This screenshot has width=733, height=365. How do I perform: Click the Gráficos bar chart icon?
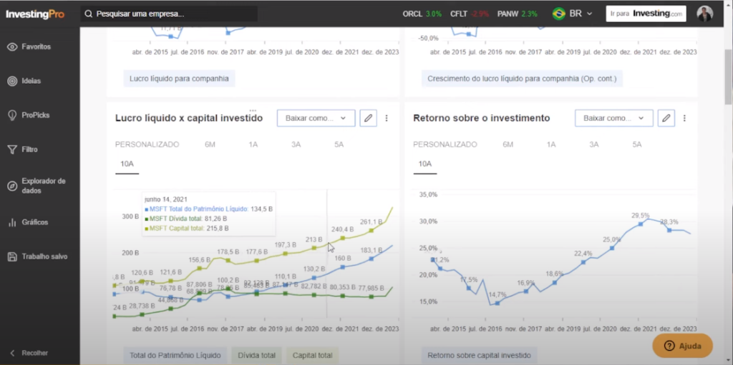pos(12,222)
